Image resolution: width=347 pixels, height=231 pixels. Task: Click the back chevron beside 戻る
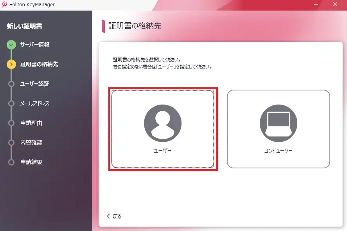(x=108, y=216)
